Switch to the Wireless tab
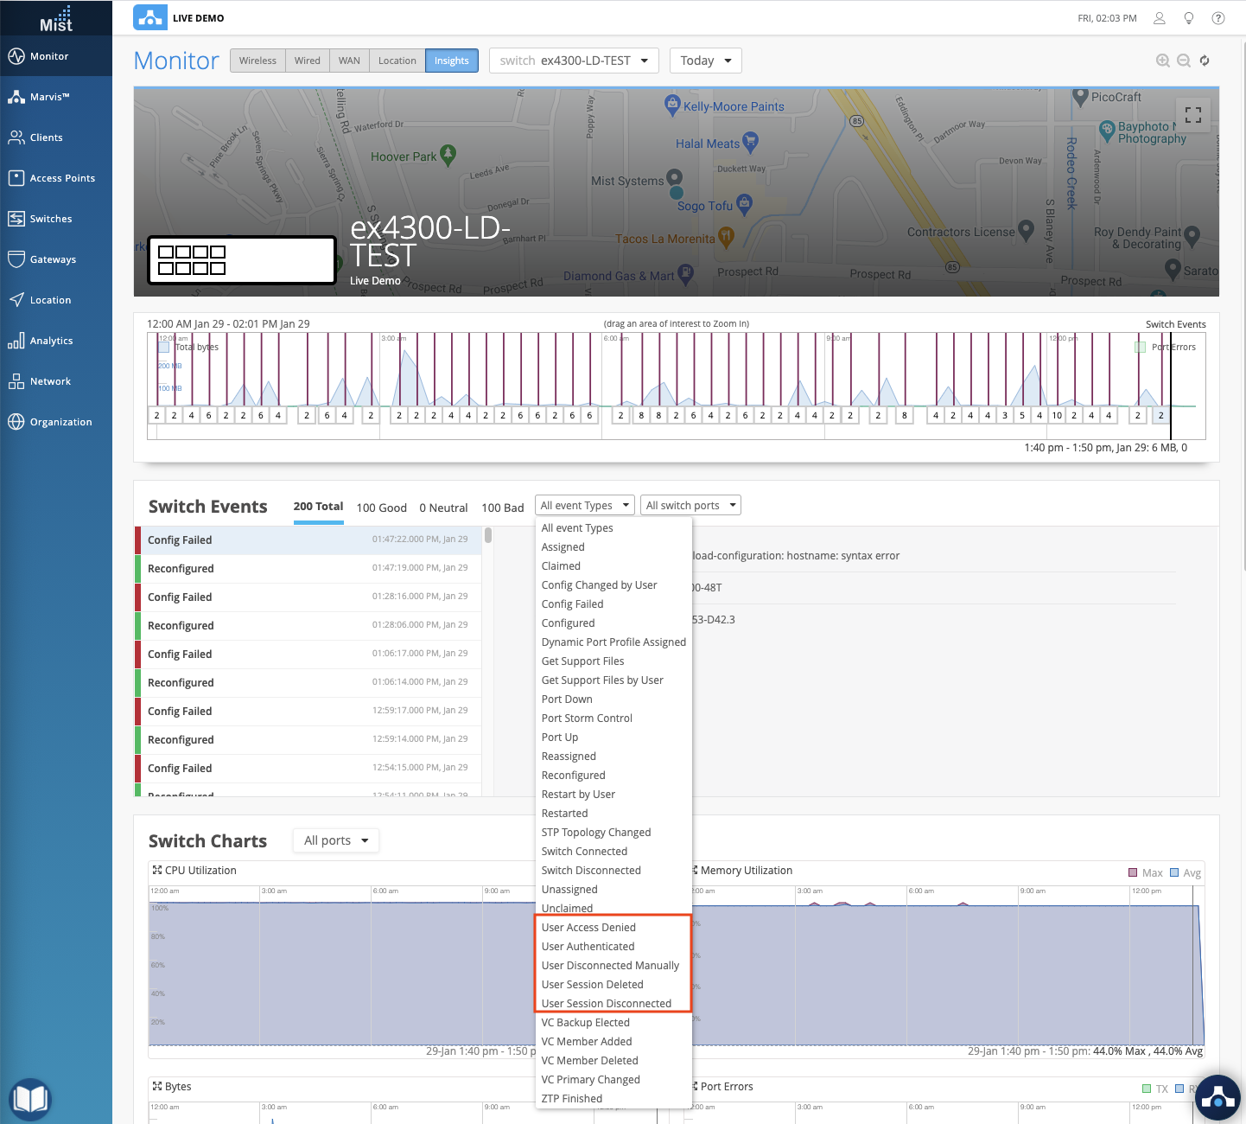The height and width of the screenshot is (1124, 1246). point(257,61)
